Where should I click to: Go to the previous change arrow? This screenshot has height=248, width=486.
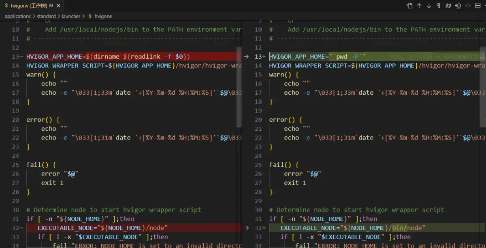(419, 6)
